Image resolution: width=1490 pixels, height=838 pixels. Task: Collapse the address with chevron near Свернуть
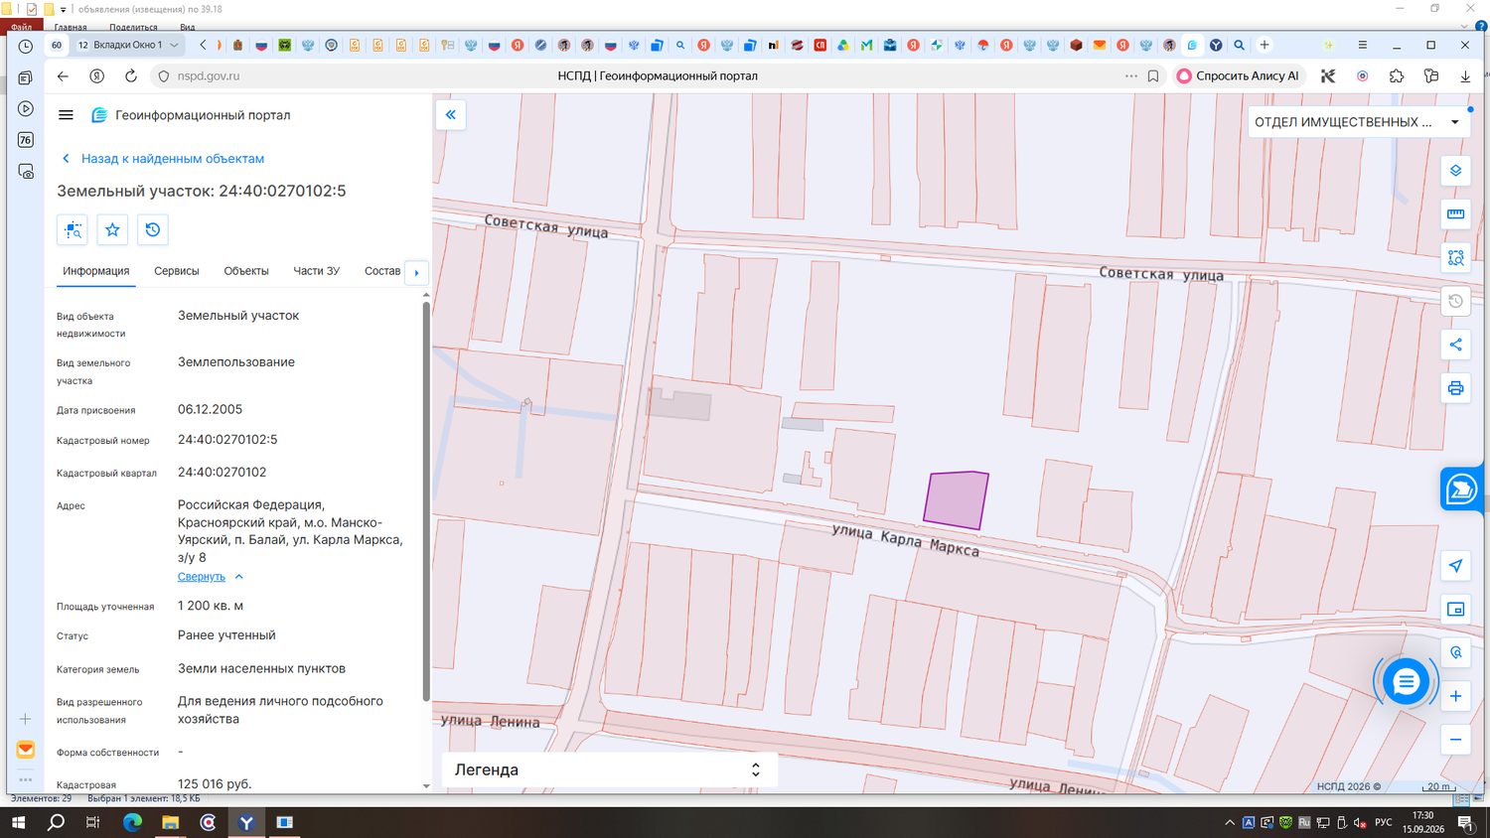[x=239, y=577]
